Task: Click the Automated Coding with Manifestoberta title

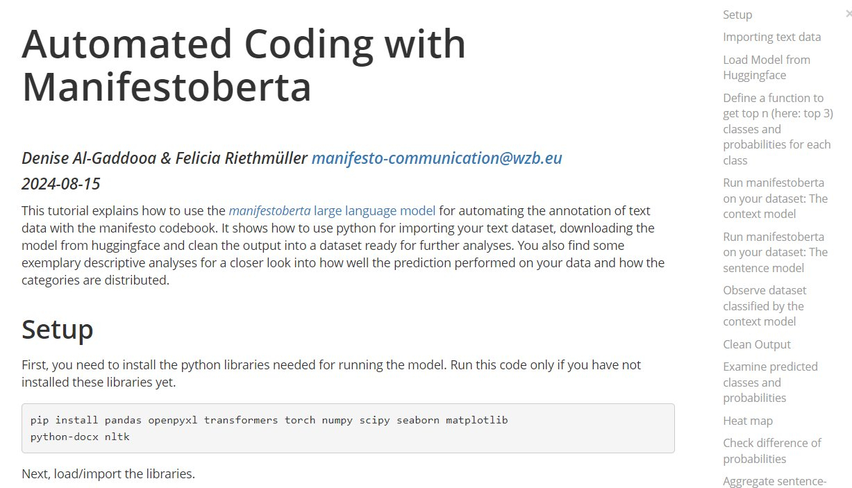Action: [x=243, y=65]
